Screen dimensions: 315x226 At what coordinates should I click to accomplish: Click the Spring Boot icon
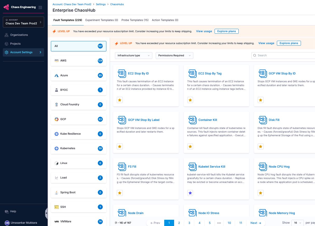[57, 193]
